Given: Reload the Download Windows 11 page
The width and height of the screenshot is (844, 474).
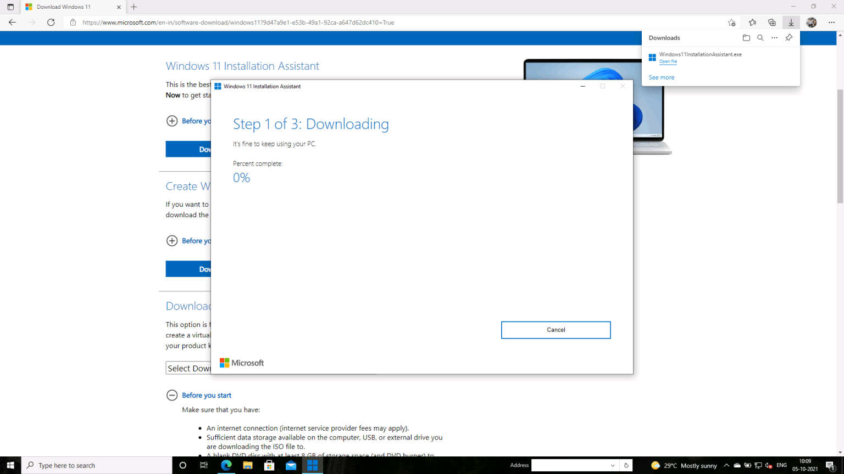Looking at the screenshot, I should click(51, 22).
